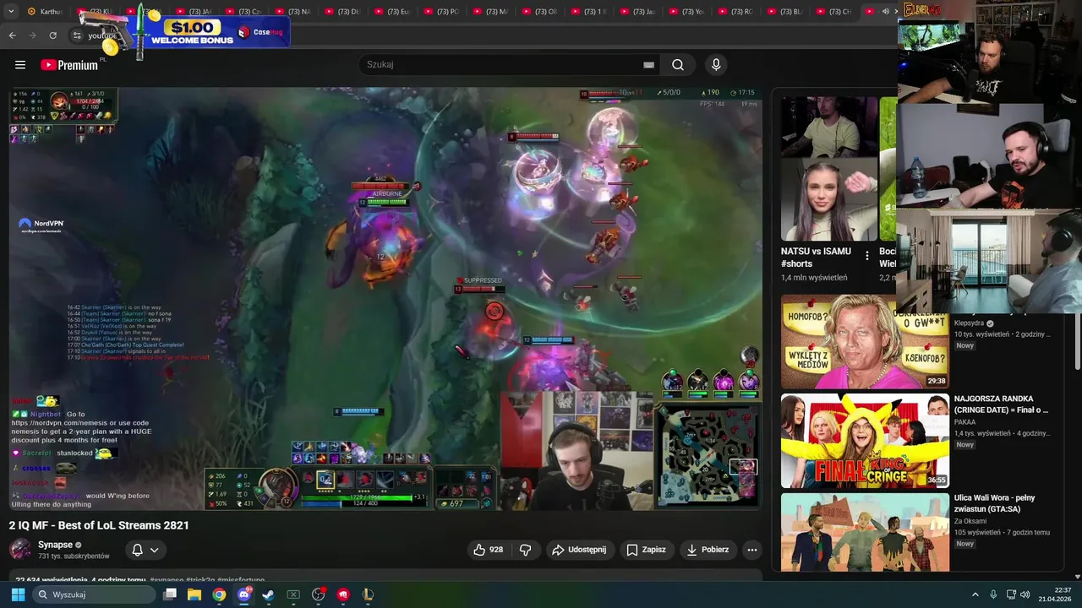Open Za Oksami channel link

coord(970,521)
